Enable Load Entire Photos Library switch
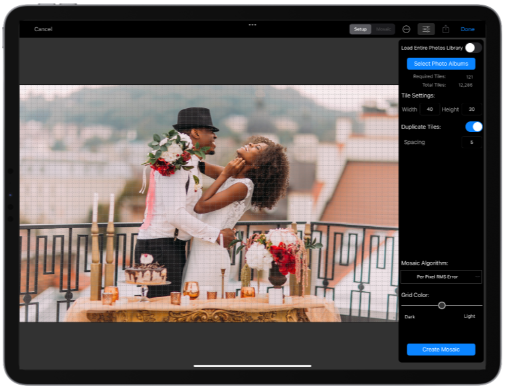Screen dimensions: 505x390 click(472, 48)
